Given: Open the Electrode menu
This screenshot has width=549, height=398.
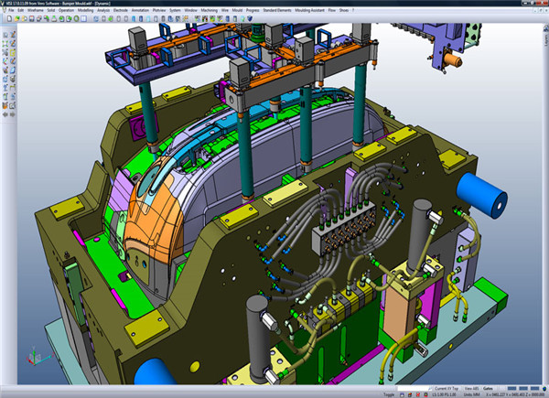Looking at the screenshot, I should 120,10.
